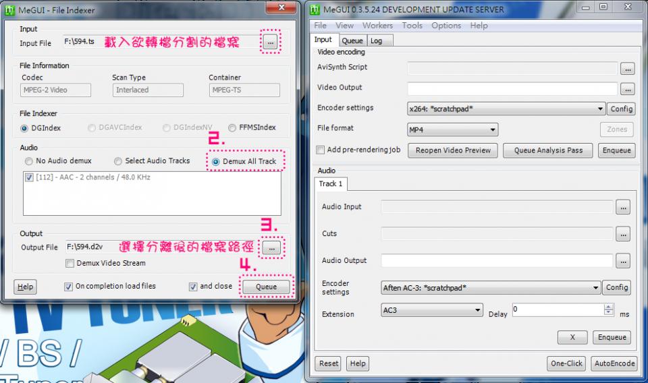Browse for Input File in File Indexer
Image resolution: width=648 pixels, height=383 pixels.
(270, 42)
